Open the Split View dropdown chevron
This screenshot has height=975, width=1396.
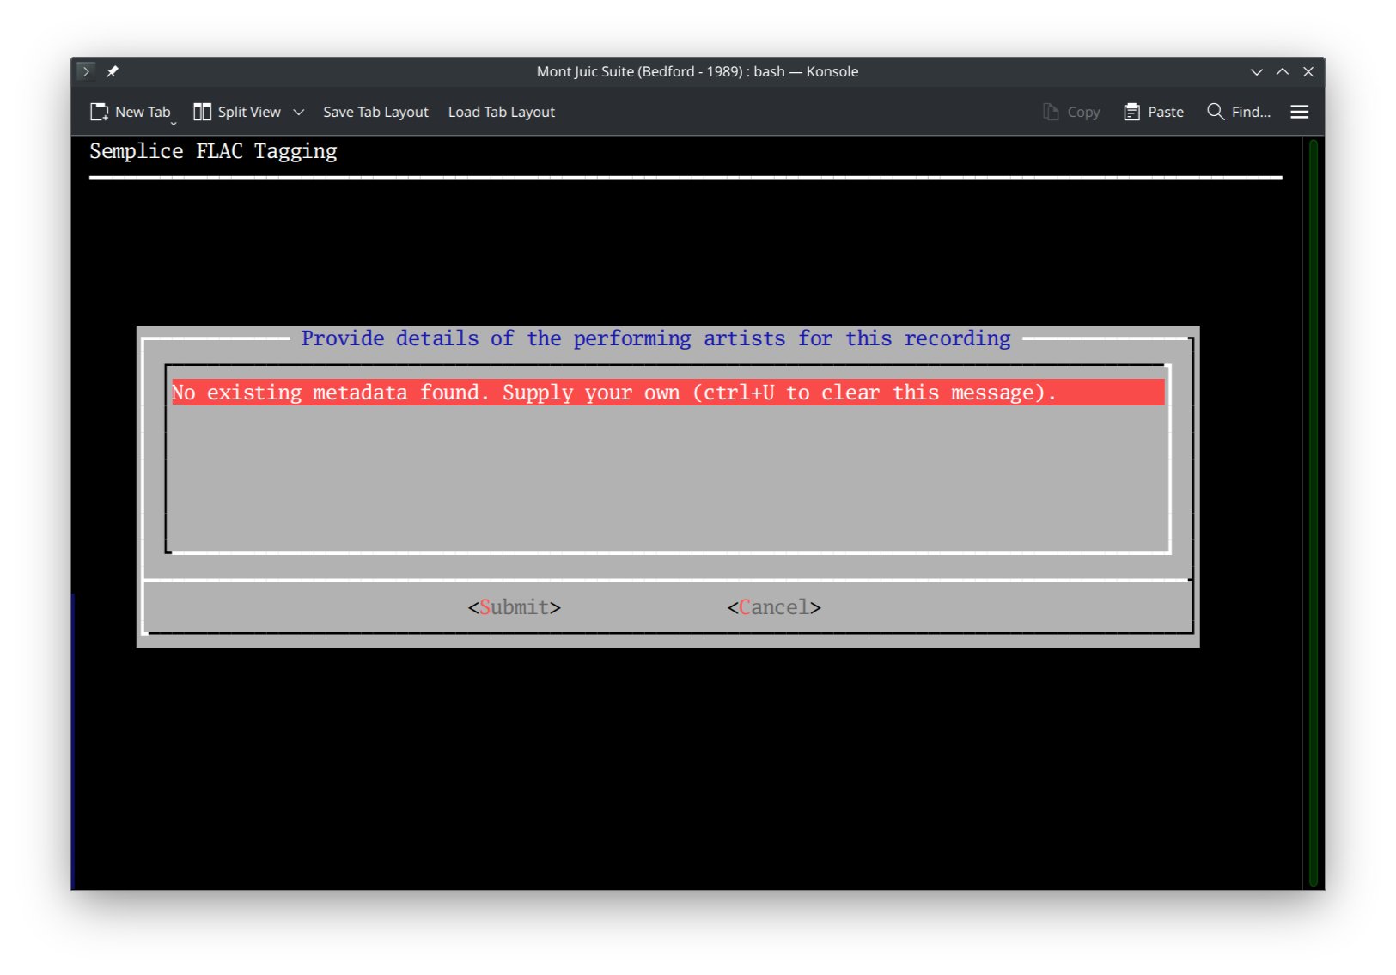pos(298,112)
